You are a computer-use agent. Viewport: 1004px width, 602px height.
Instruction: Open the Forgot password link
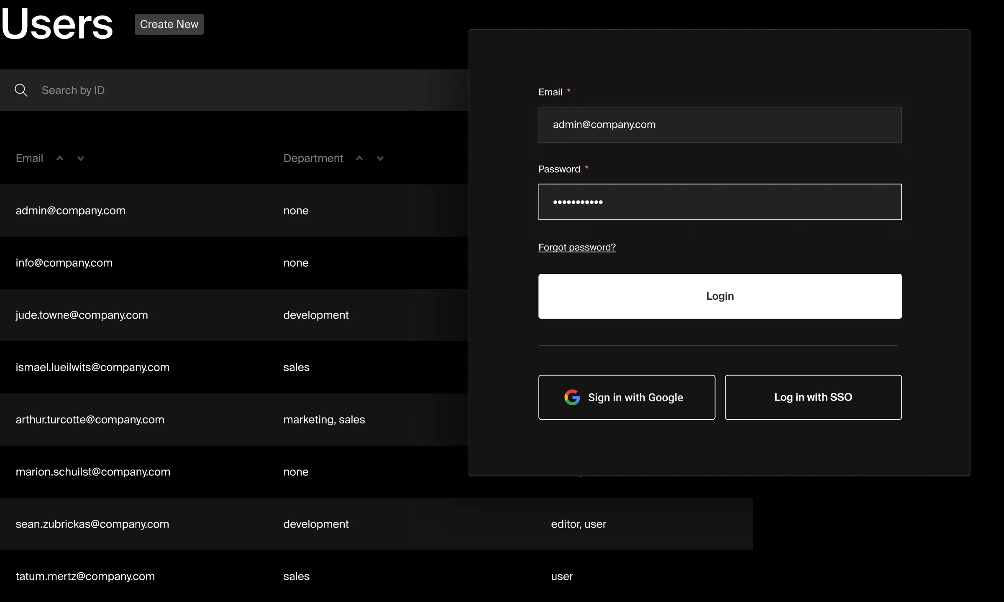pyautogui.click(x=577, y=247)
